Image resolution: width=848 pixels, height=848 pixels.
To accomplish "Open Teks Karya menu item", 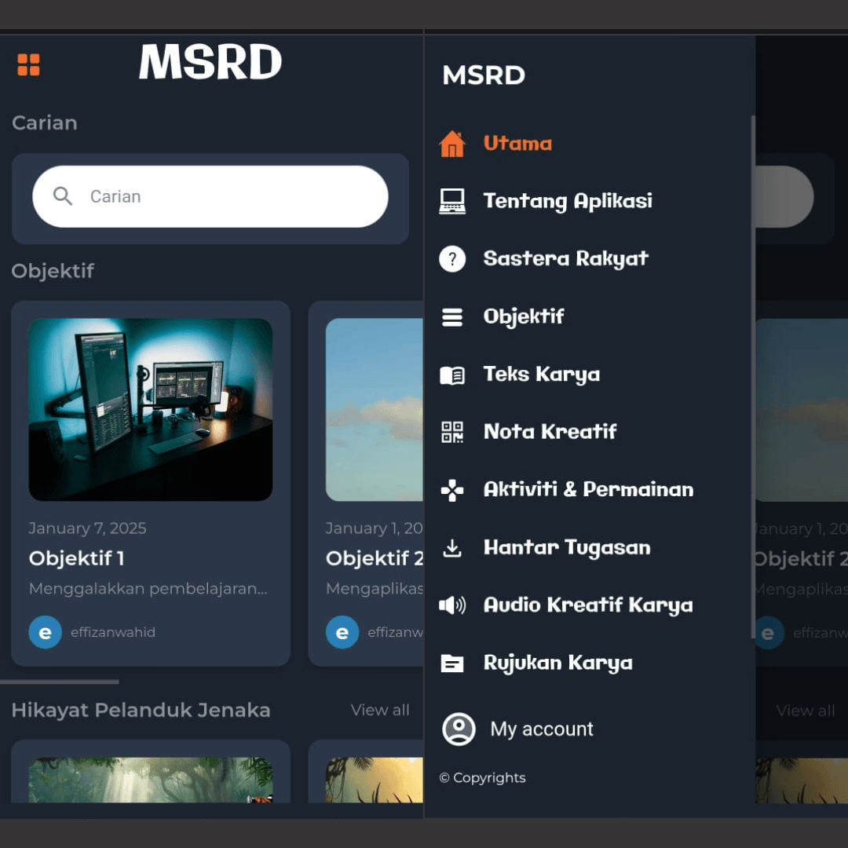I will pyautogui.click(x=541, y=375).
